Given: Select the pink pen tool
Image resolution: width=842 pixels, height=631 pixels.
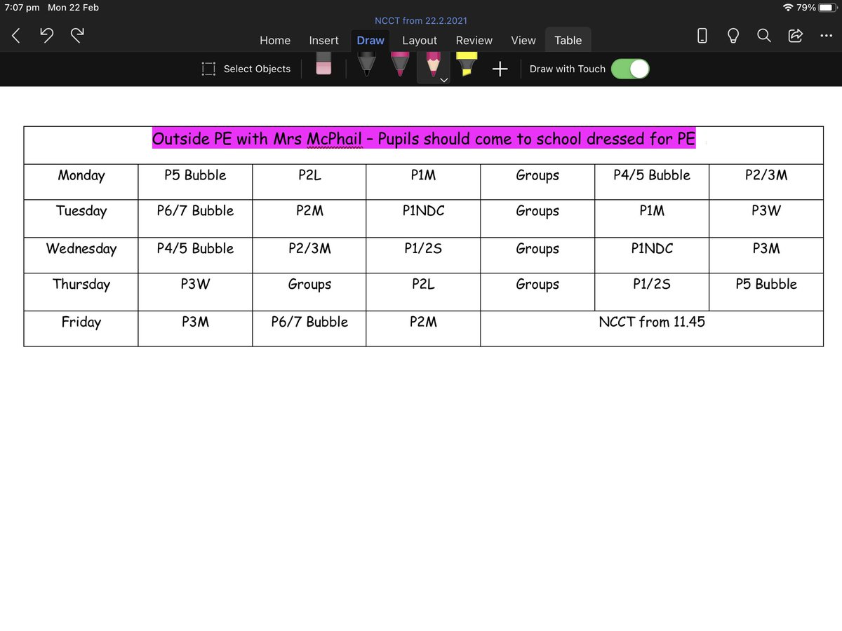Looking at the screenshot, I should click(x=400, y=65).
